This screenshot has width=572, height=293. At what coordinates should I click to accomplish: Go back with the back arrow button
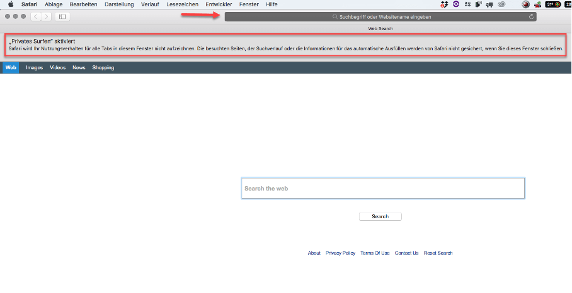click(x=36, y=16)
